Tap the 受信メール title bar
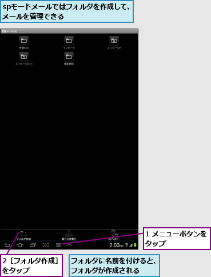 click(x=69, y=31)
